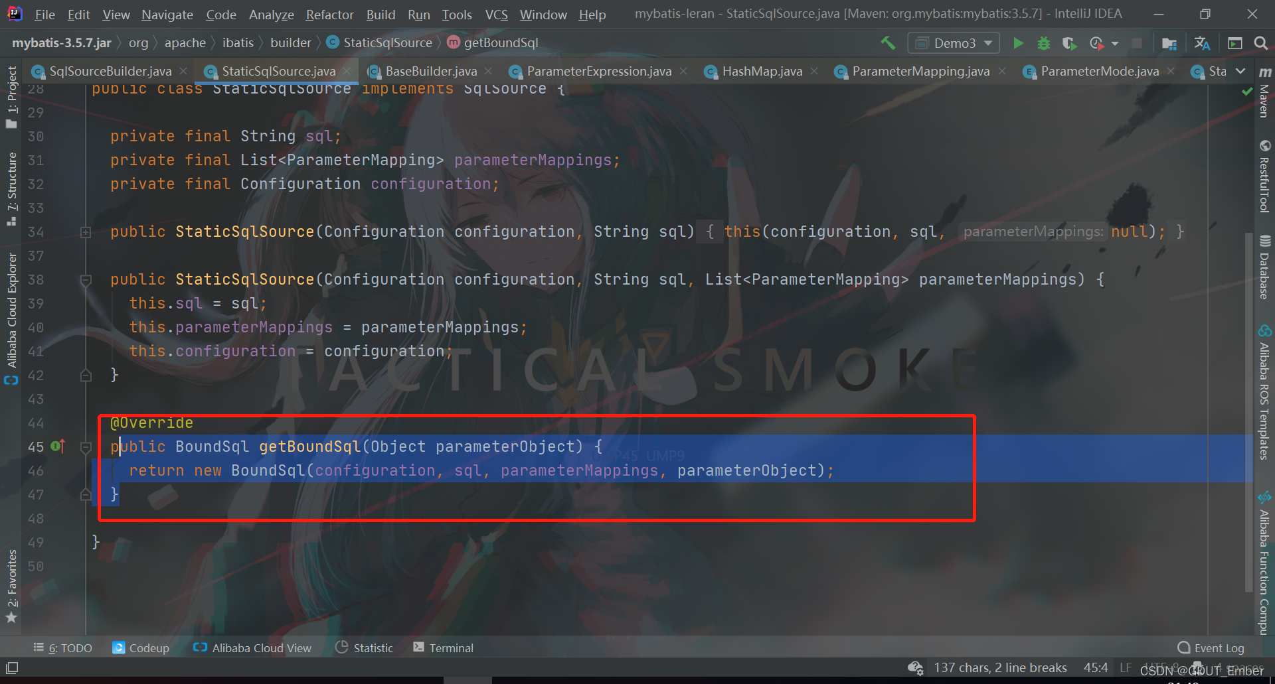Close the ParameterExpression.java tab
The height and width of the screenshot is (684, 1275).
click(x=683, y=71)
